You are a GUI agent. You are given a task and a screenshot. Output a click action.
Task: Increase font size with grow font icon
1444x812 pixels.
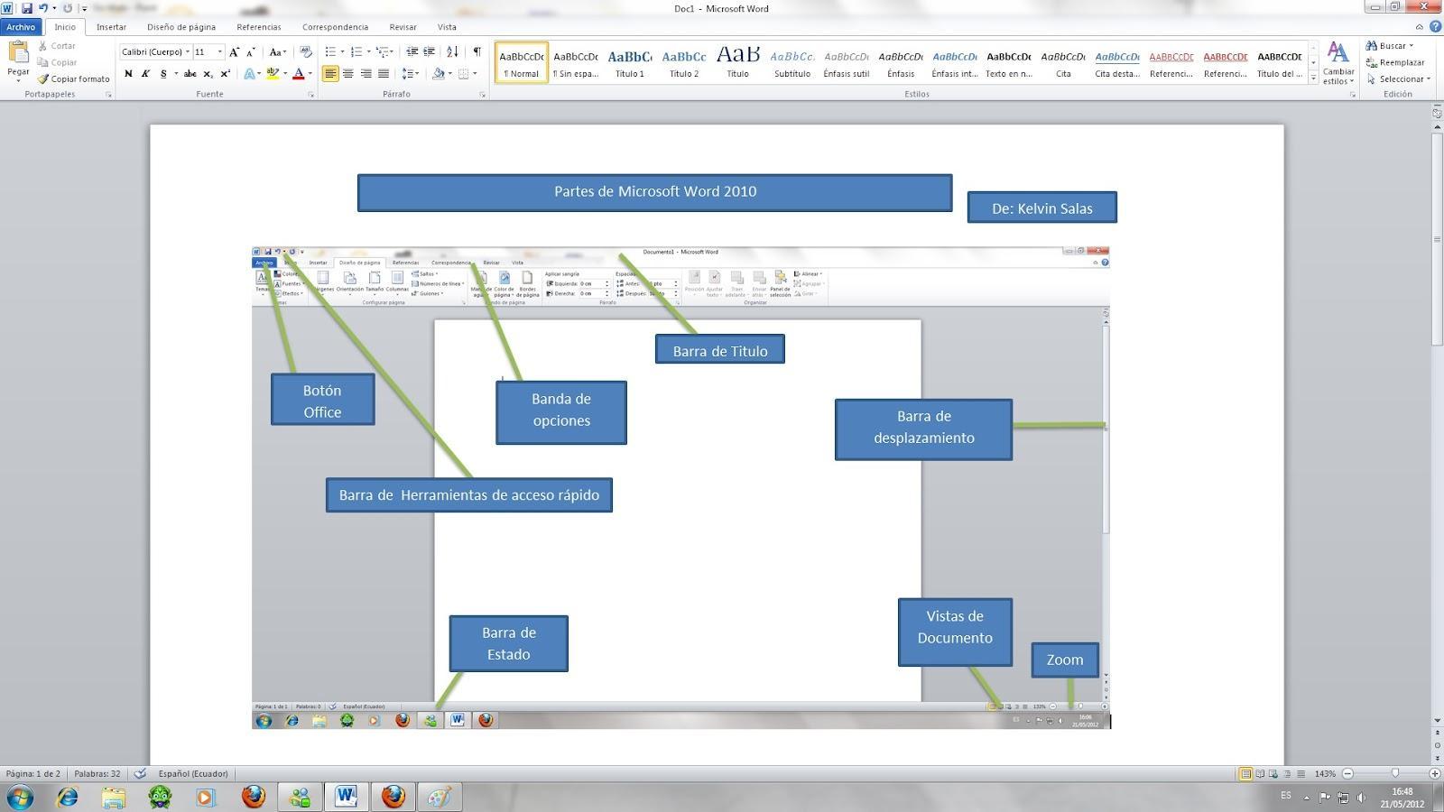[235, 51]
